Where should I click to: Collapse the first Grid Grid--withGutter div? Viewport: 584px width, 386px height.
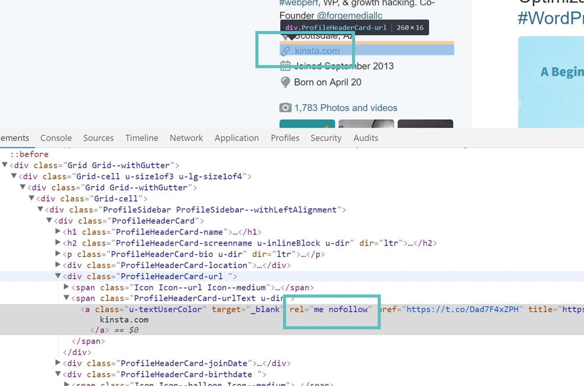tap(5, 165)
